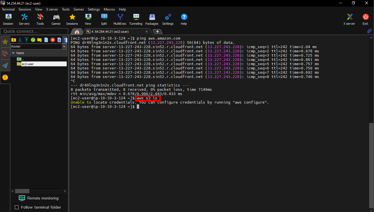Open the Sessions menu
Image resolution: width=374 pixels, height=212 pixels.
tap(25, 9)
